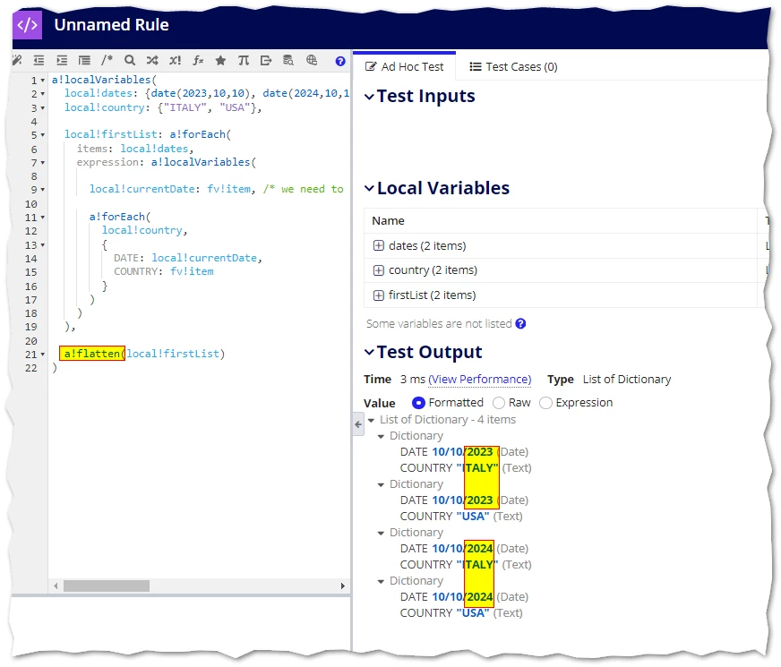The height and width of the screenshot is (667, 781).
Task: Collapse the Test Output section
Action: (369, 352)
